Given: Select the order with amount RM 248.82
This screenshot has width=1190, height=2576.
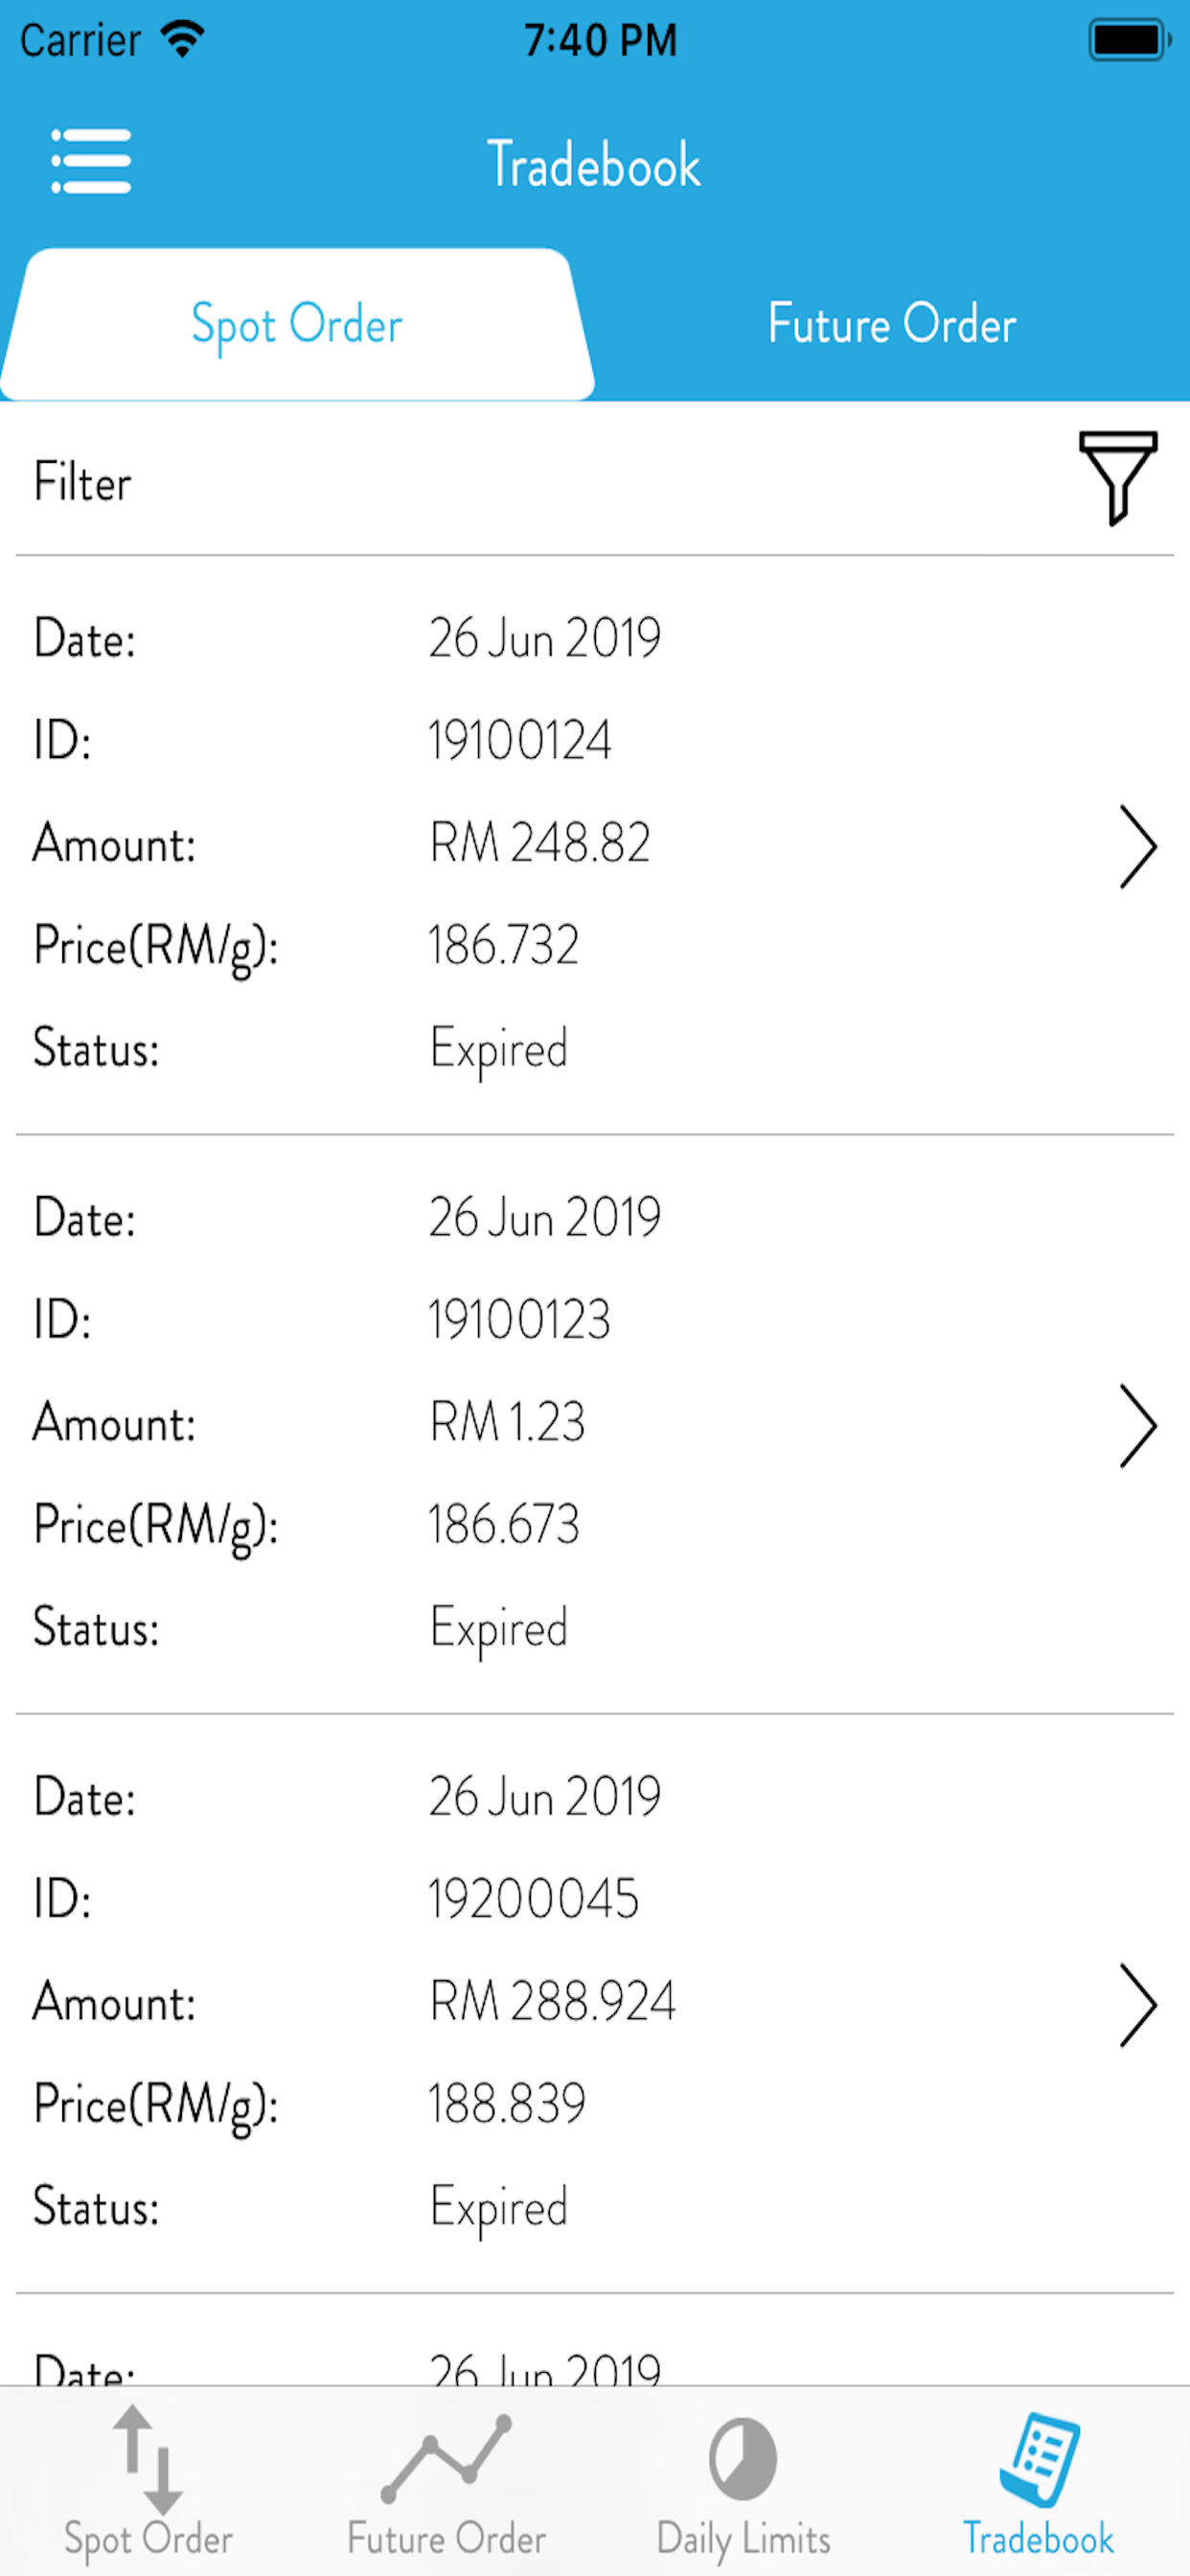Looking at the screenshot, I should [595, 845].
